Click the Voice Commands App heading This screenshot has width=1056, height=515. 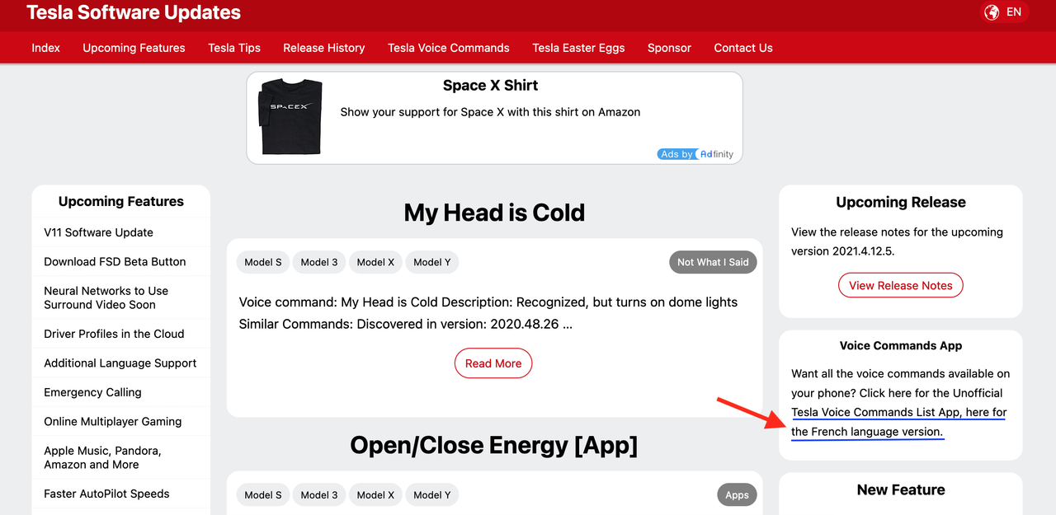pyautogui.click(x=901, y=346)
